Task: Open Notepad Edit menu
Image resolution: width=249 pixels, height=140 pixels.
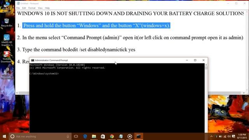Action: click(24, 8)
